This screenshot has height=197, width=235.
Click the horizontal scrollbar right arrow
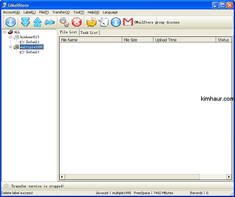coord(229,177)
